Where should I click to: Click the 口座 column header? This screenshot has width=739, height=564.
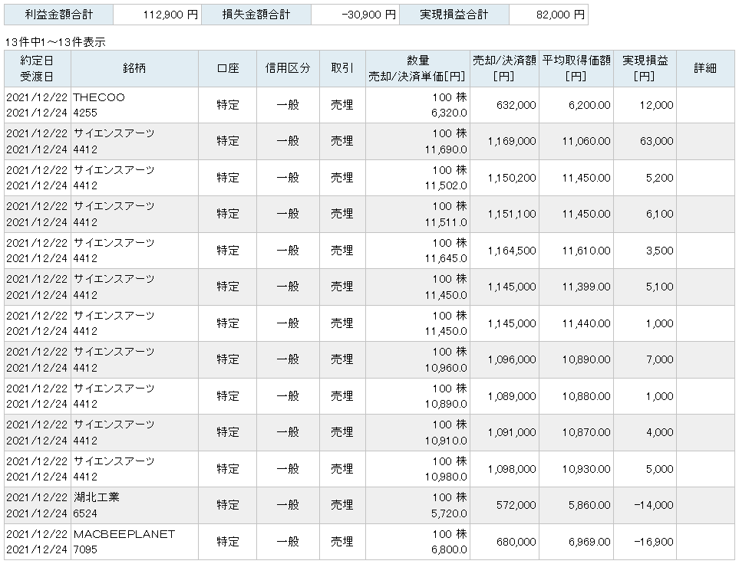[228, 68]
